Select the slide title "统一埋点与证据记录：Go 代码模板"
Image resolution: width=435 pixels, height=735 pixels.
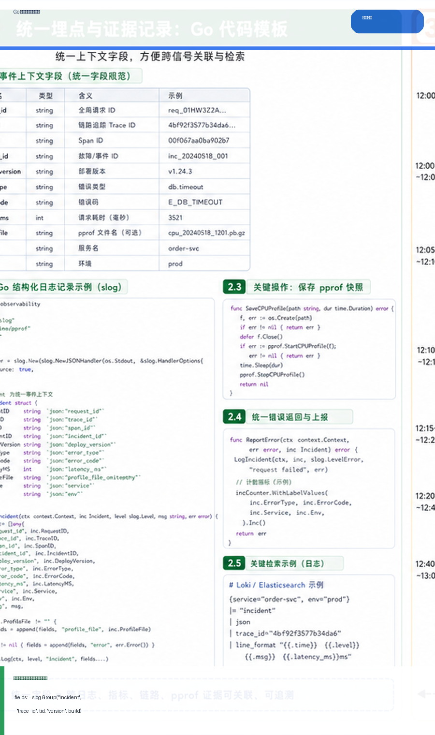[152, 29]
